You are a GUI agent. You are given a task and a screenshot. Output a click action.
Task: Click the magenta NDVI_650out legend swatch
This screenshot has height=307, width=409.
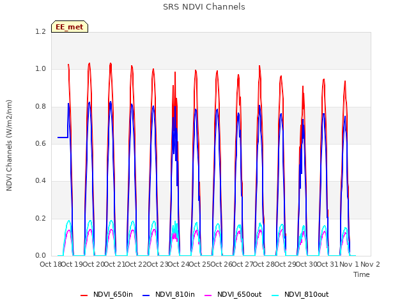point(208,295)
